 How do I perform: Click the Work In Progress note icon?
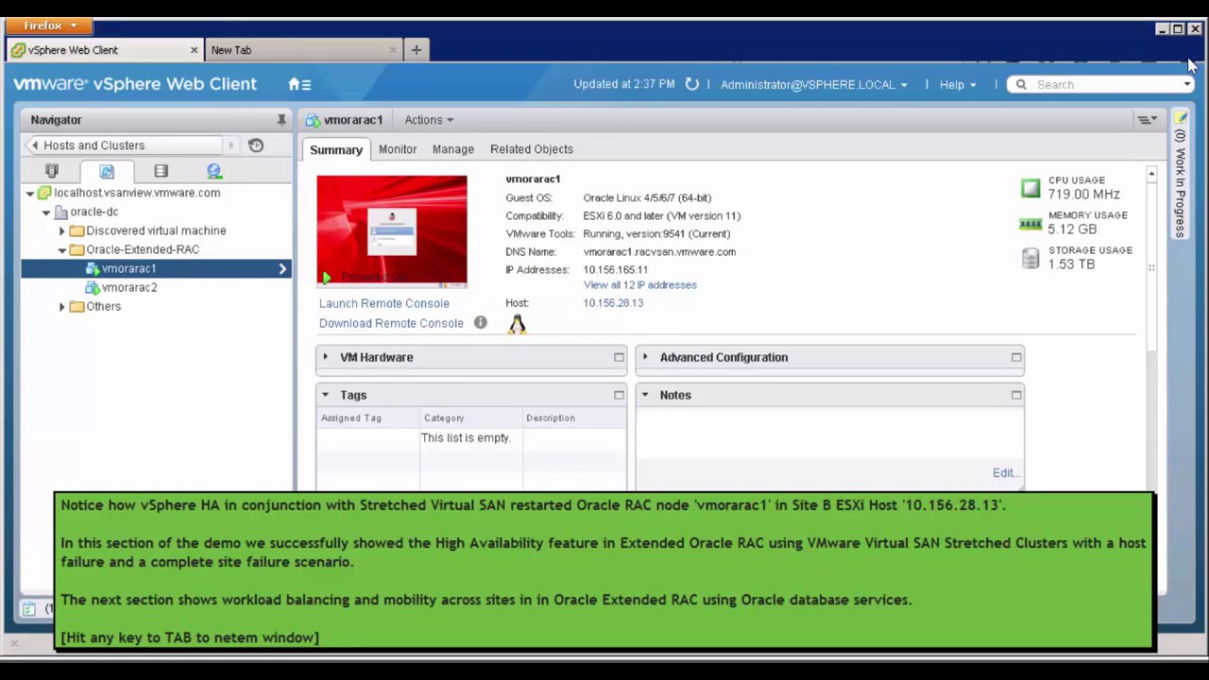1181,117
